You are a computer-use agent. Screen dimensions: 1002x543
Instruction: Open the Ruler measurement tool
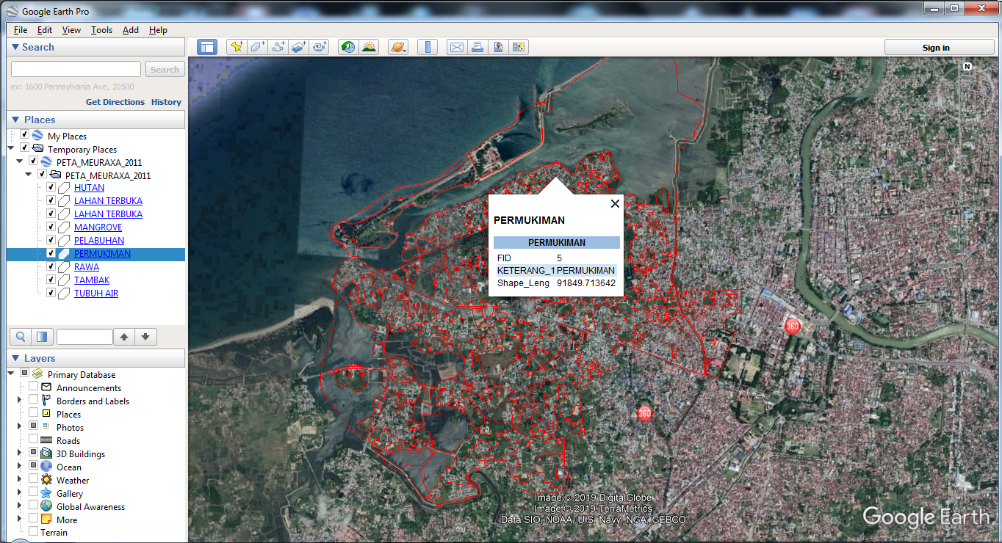427,46
